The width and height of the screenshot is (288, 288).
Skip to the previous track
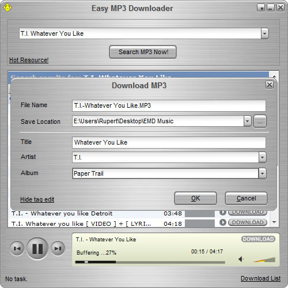17,249
